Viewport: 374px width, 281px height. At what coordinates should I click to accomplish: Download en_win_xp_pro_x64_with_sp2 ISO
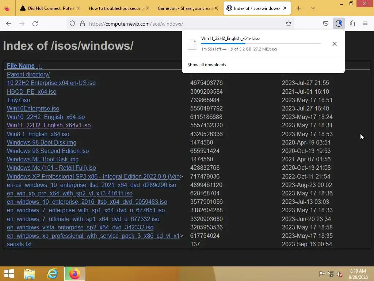(x=70, y=193)
